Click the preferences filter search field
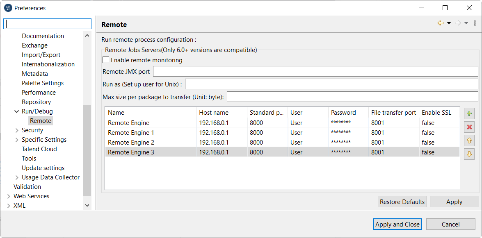This screenshot has width=482, height=238. pyautogui.click(x=47, y=23)
